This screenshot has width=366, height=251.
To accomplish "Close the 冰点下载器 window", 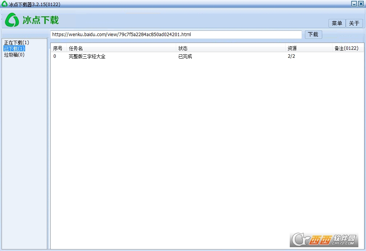I will click(x=361, y=4).
